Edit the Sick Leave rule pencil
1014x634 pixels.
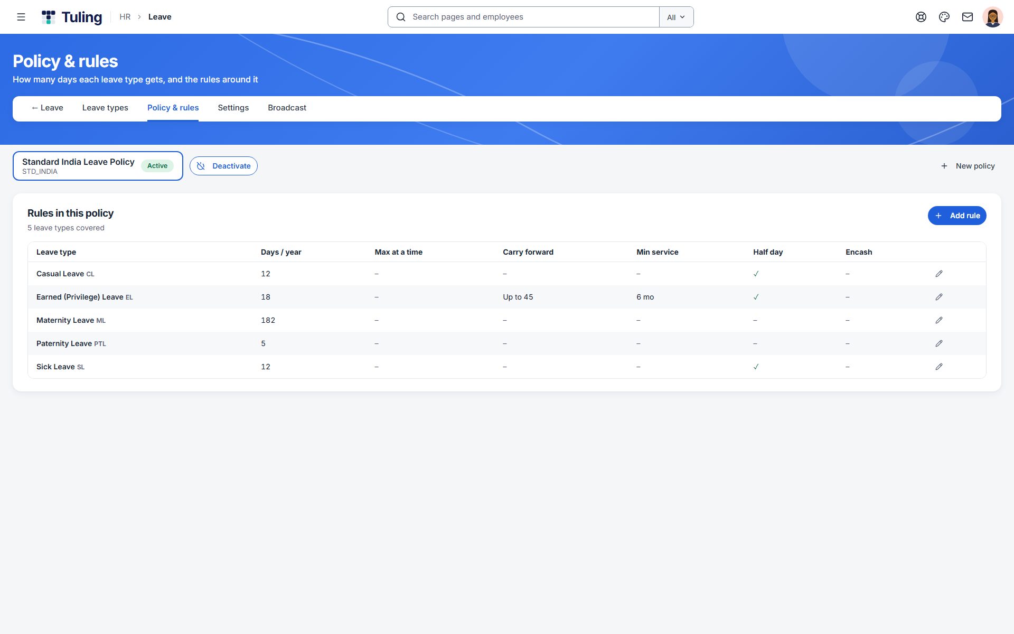point(939,367)
